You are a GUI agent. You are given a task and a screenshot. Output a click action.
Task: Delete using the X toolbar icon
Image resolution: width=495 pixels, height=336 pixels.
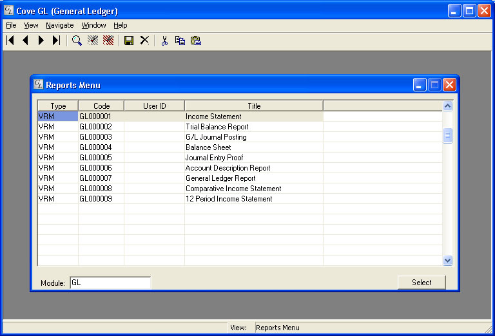[x=144, y=41]
